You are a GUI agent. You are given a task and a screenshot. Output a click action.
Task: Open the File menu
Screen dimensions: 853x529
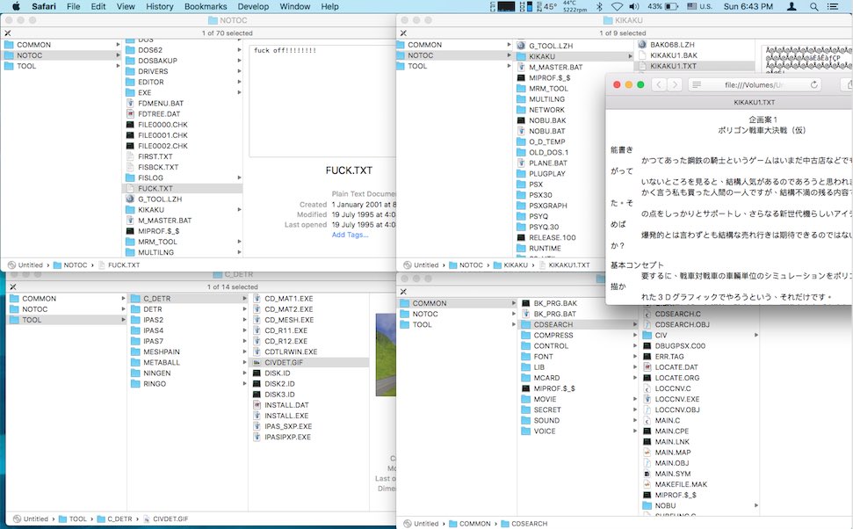click(x=74, y=6)
